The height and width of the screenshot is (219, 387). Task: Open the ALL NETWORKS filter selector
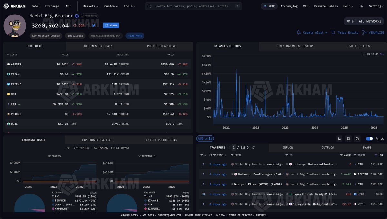364,21
